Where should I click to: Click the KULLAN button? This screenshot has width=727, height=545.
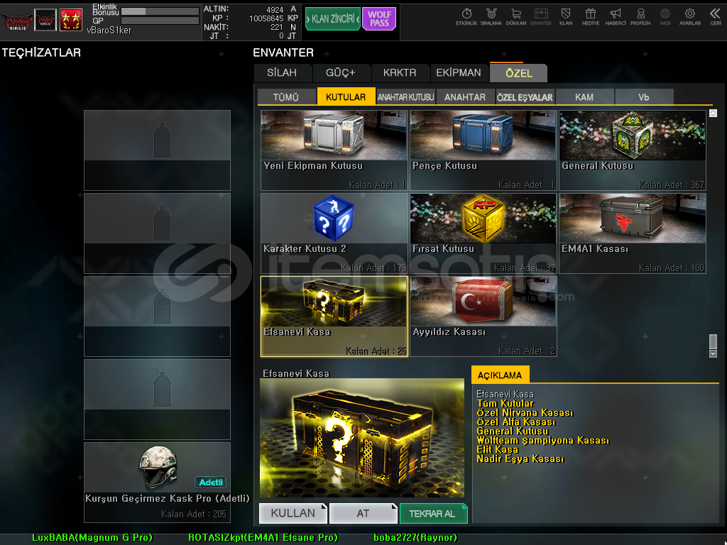click(x=293, y=513)
